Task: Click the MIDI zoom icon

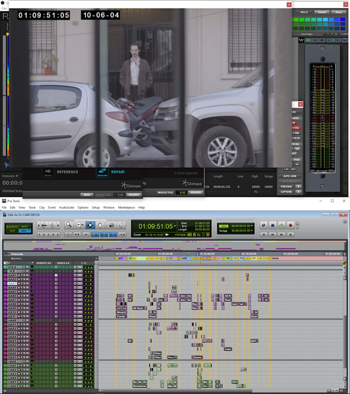Action: point(52,225)
